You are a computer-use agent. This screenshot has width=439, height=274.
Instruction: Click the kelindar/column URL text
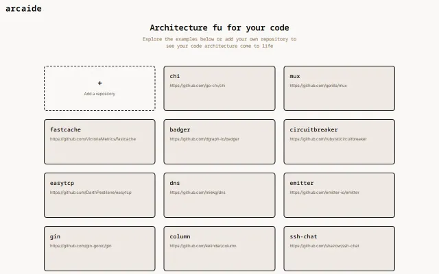tap(203, 246)
